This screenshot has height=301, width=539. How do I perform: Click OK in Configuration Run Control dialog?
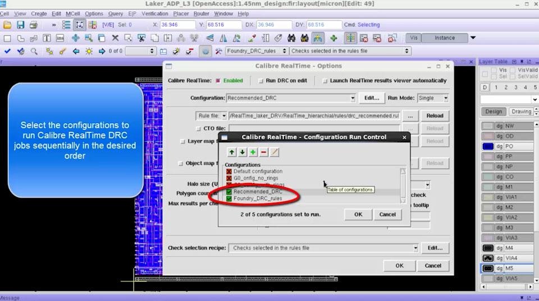click(x=358, y=215)
